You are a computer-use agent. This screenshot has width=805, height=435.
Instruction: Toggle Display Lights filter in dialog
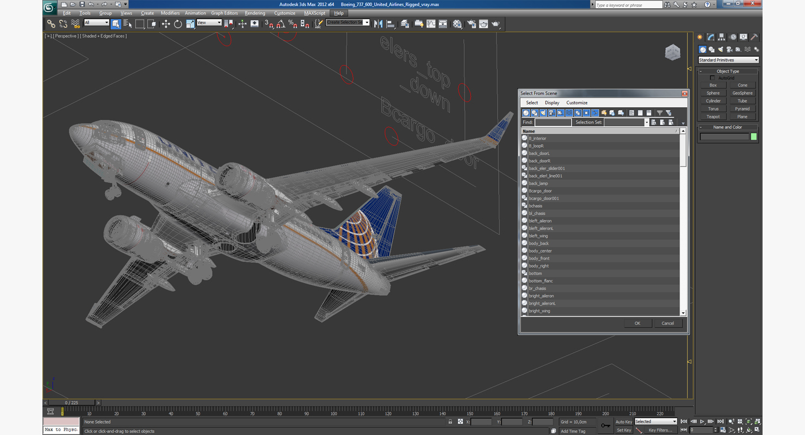tap(543, 113)
